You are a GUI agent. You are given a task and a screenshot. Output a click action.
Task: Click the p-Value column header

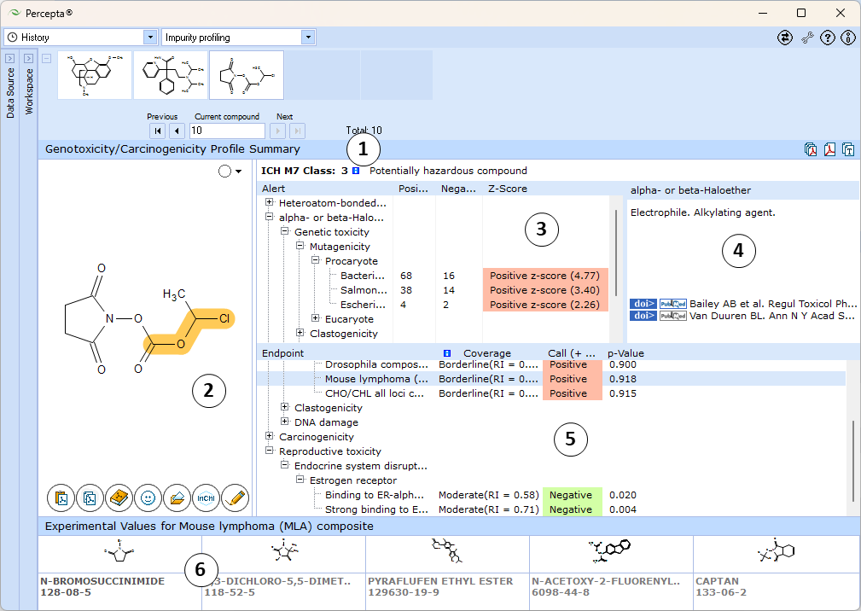pos(625,353)
